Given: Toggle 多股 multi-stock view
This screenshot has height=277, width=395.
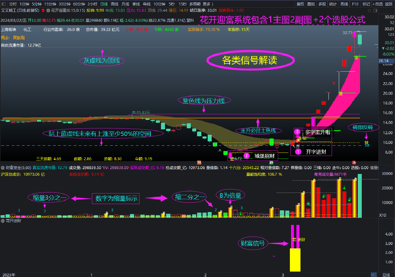Looking at the screenshot, I should tap(322, 4).
